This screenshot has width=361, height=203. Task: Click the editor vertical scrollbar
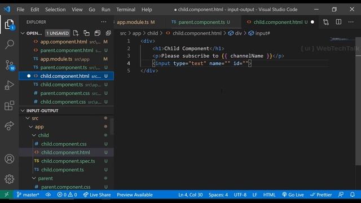pyautogui.click(x=358, y=101)
